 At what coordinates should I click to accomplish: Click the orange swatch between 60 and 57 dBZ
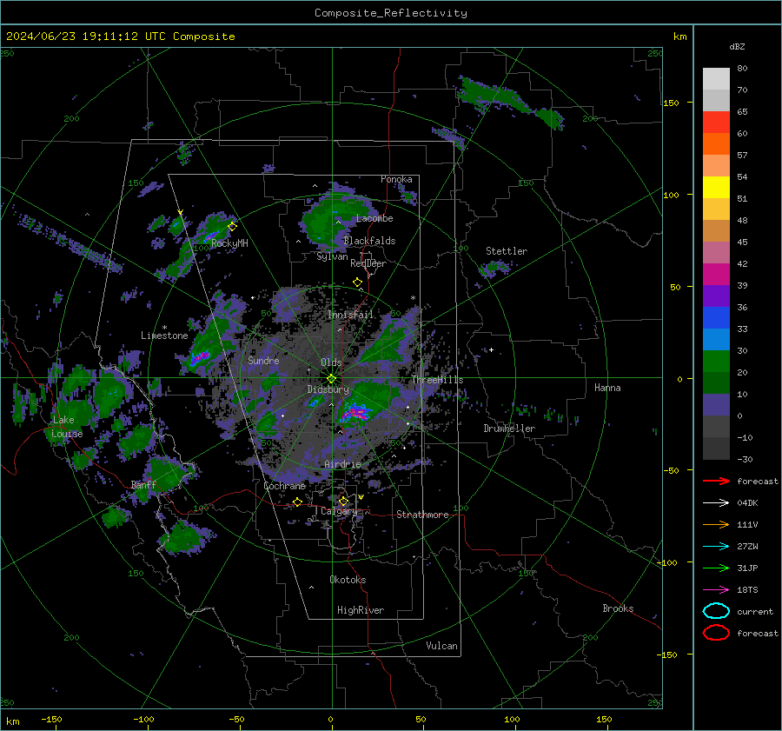pyautogui.click(x=716, y=143)
